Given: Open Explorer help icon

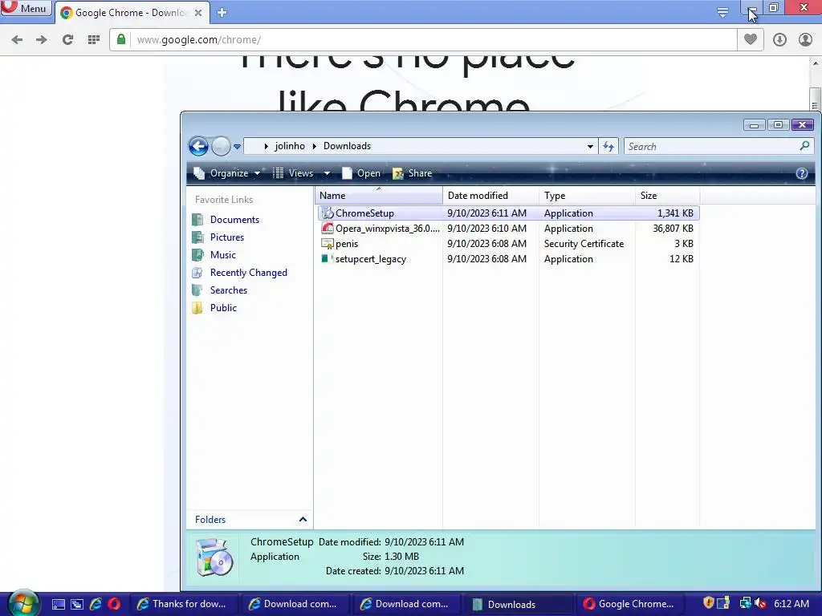Looking at the screenshot, I should coord(802,173).
